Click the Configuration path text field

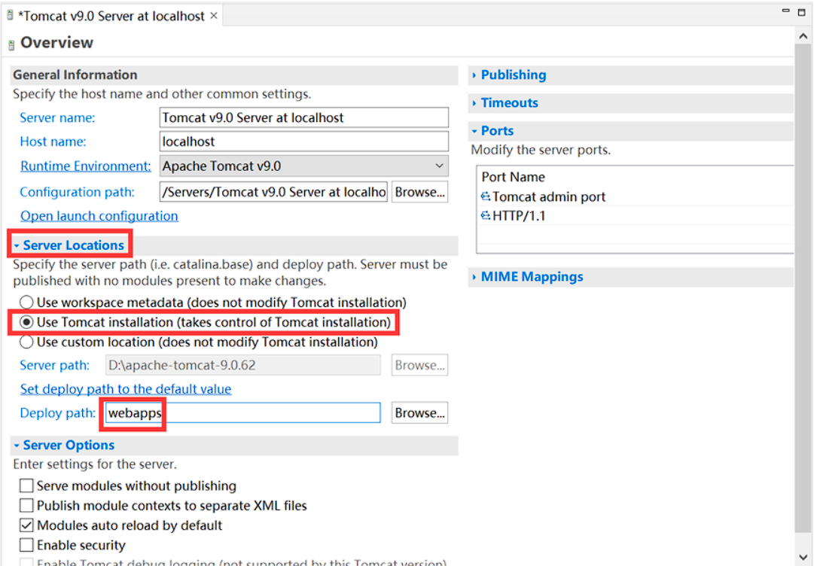pyautogui.click(x=273, y=193)
